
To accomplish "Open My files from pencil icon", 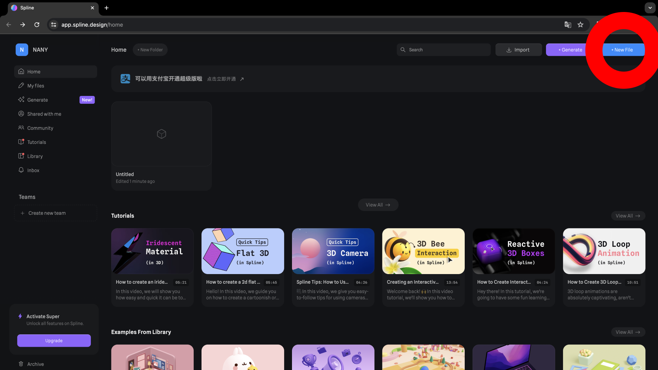I will [x=21, y=86].
